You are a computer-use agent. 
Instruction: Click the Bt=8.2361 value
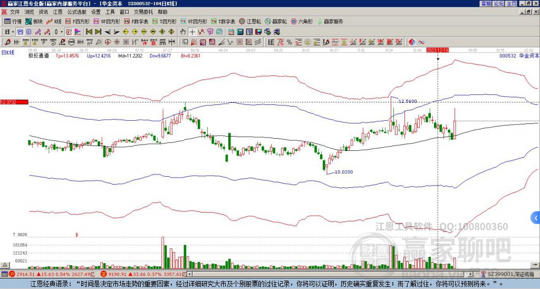tap(190, 55)
